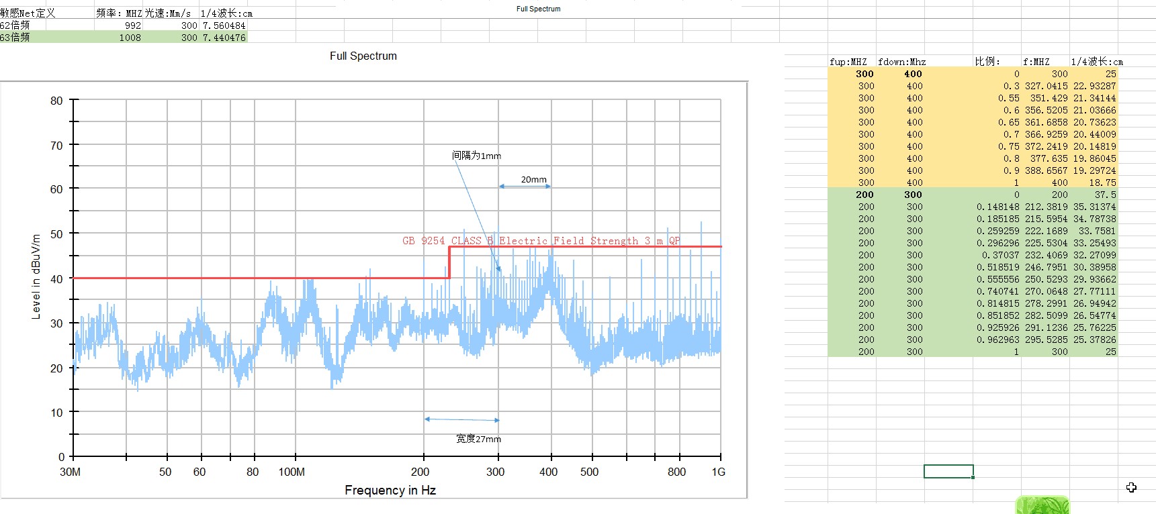
Task: Click the red "GB 9254 CLASS B" limit label
Action: coord(541,241)
